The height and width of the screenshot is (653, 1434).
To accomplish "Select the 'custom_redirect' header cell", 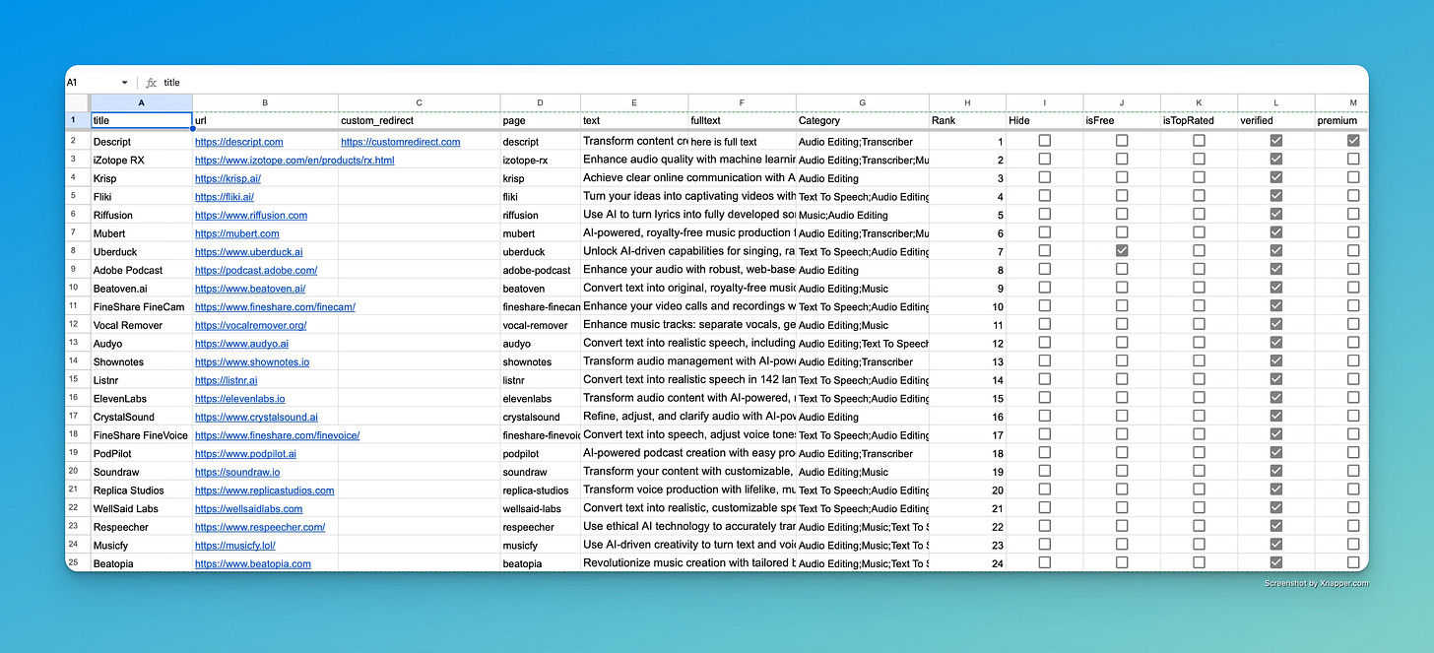I will (x=420, y=120).
